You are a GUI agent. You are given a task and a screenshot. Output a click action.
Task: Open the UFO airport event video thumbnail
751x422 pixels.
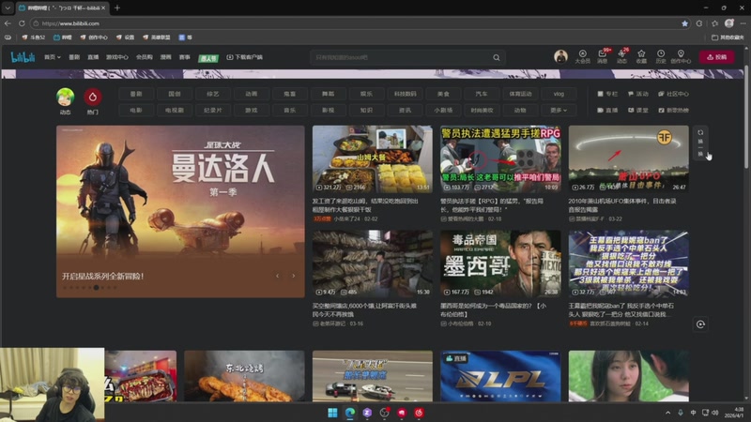pos(628,158)
